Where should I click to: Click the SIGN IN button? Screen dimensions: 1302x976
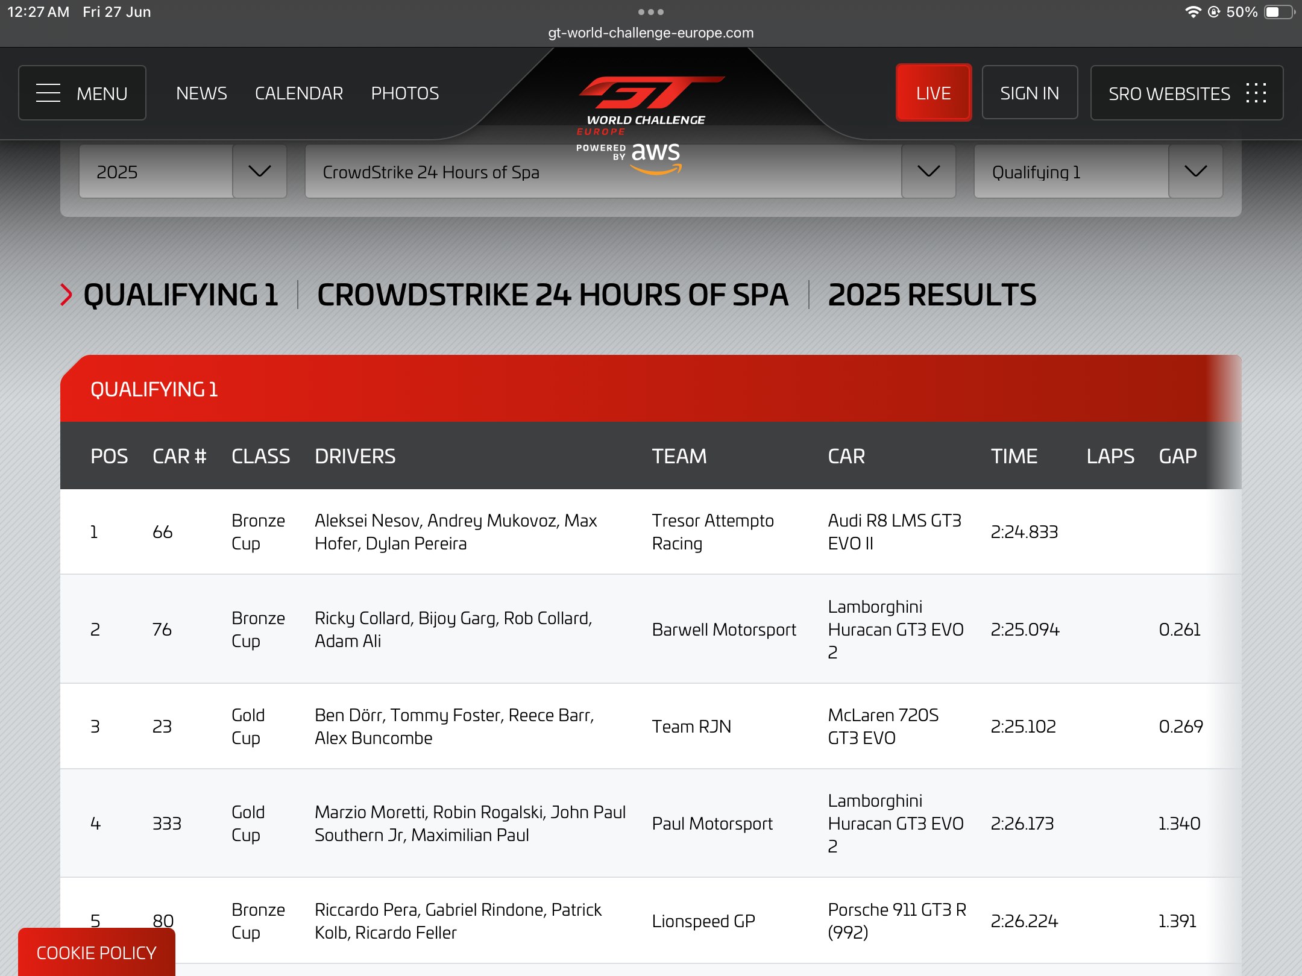click(1030, 93)
